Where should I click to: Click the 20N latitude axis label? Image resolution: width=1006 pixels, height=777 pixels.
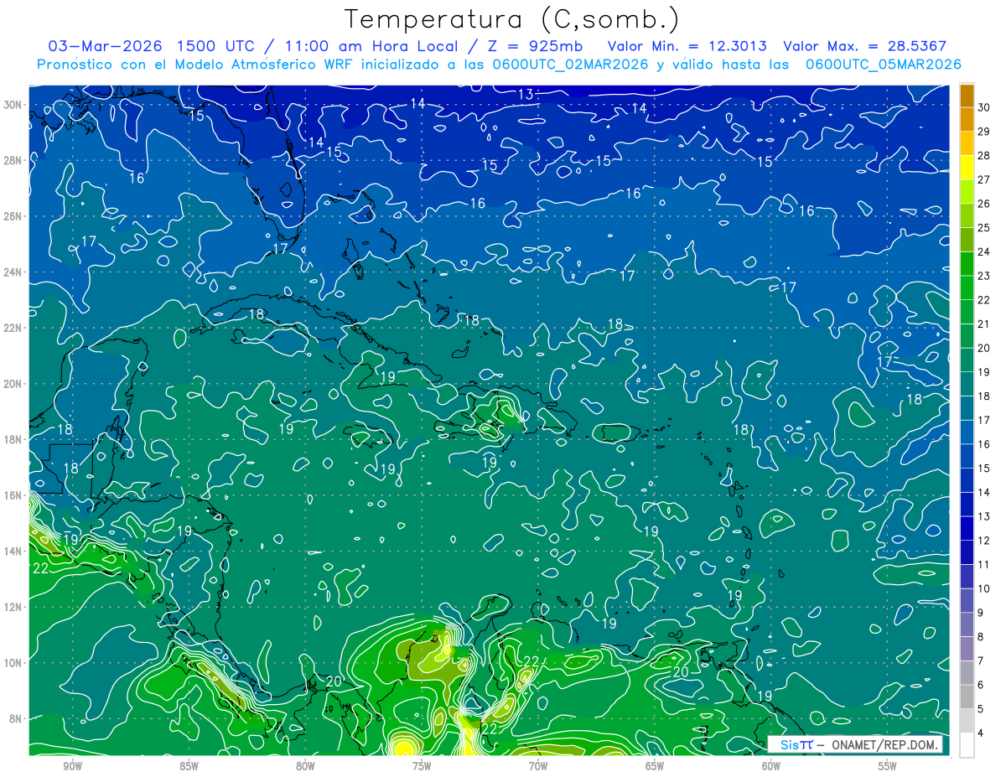13,384
